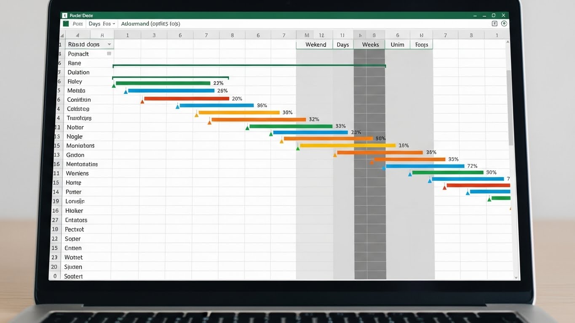
Task: Switch to the Wekend view tab
Action: click(316, 45)
